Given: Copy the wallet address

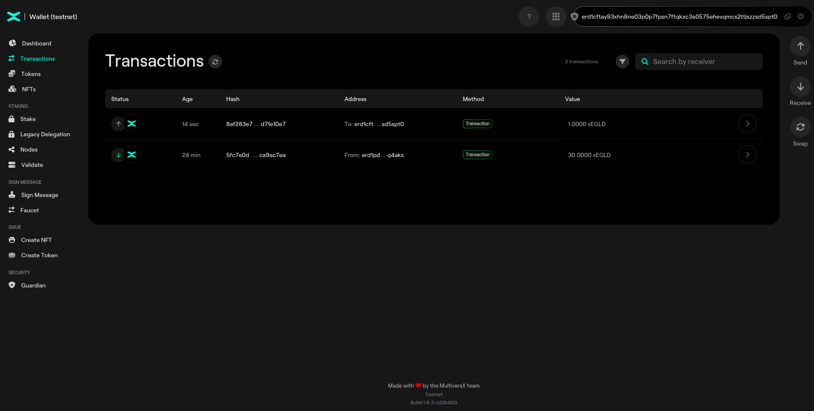Looking at the screenshot, I should [788, 17].
